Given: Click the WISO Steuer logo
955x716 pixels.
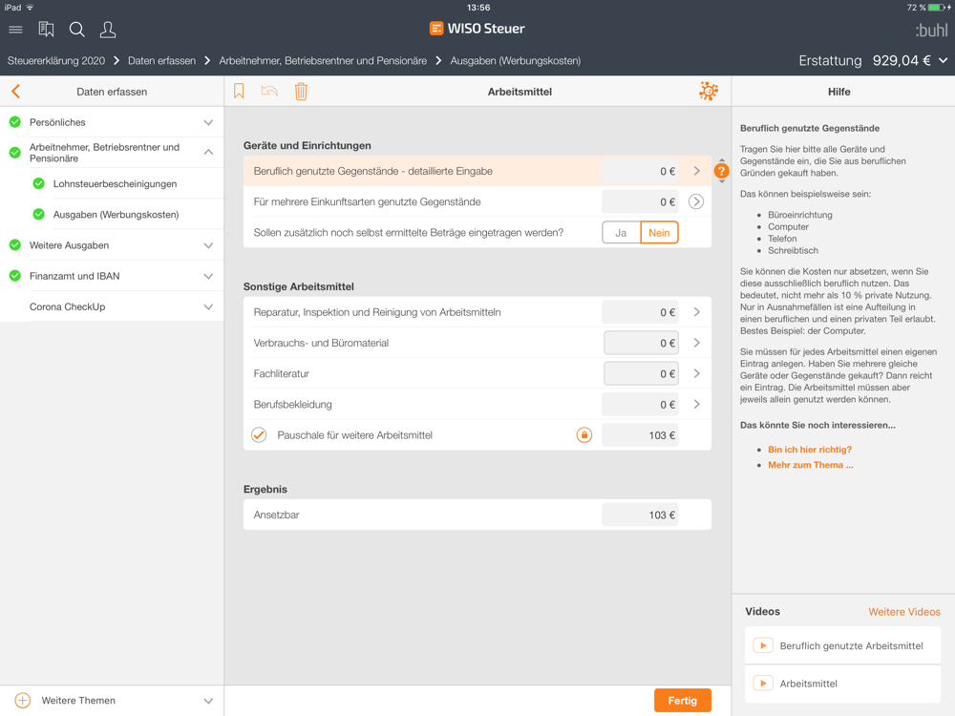Looking at the screenshot, I should coord(477,29).
